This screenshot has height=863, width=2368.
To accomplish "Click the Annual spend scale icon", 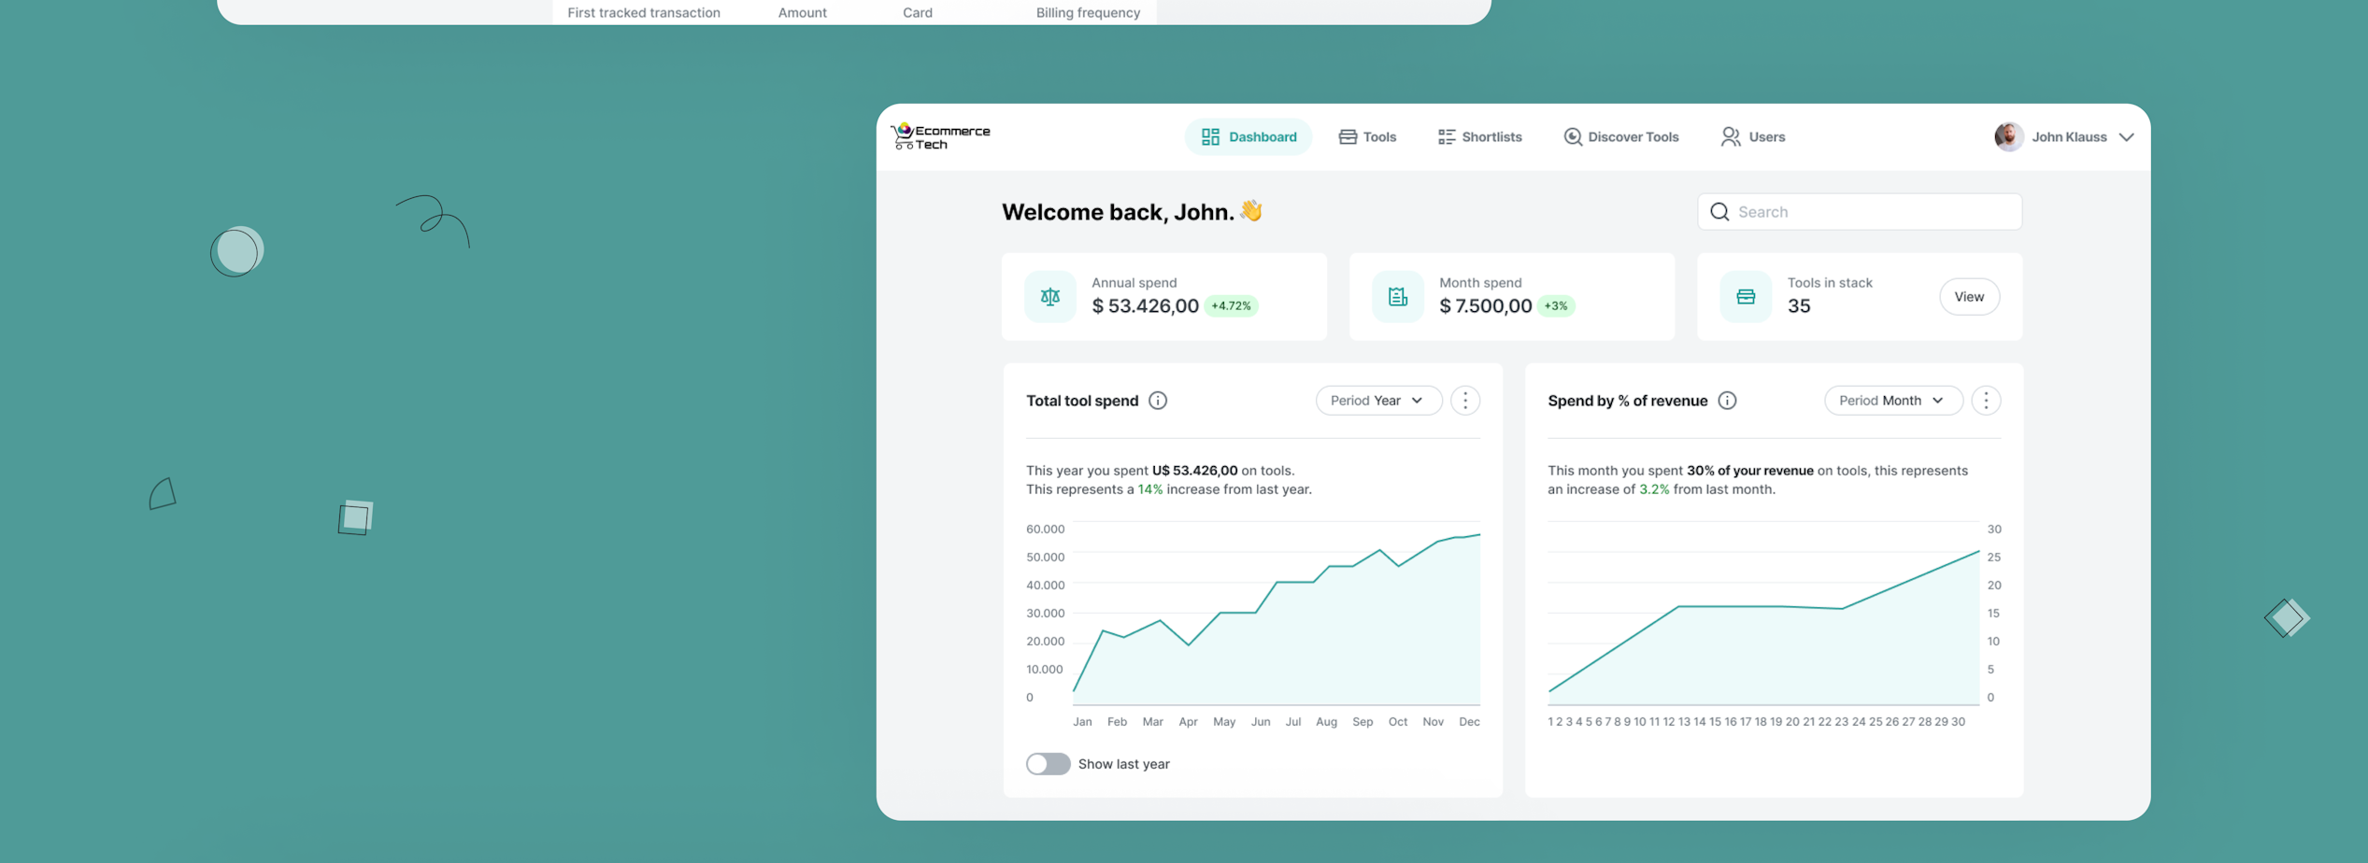I will point(1050,297).
